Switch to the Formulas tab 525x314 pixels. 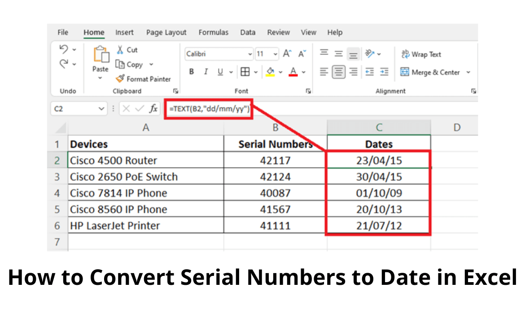(x=214, y=32)
